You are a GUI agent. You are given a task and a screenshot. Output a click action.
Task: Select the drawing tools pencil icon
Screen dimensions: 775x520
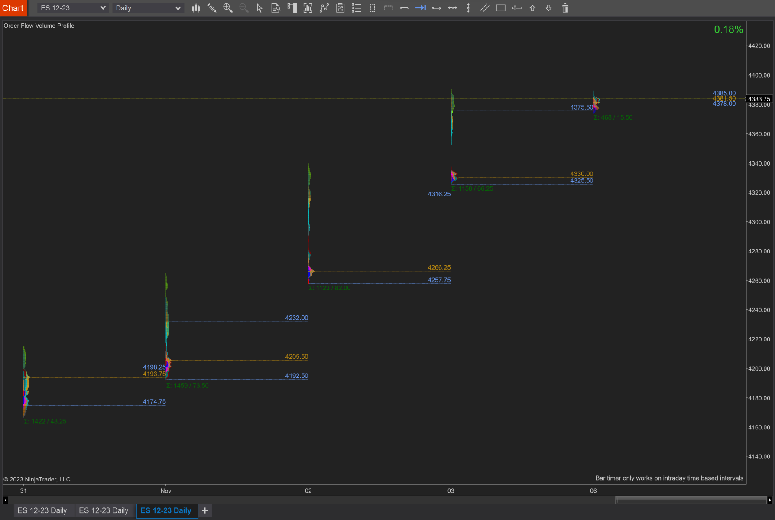click(212, 8)
